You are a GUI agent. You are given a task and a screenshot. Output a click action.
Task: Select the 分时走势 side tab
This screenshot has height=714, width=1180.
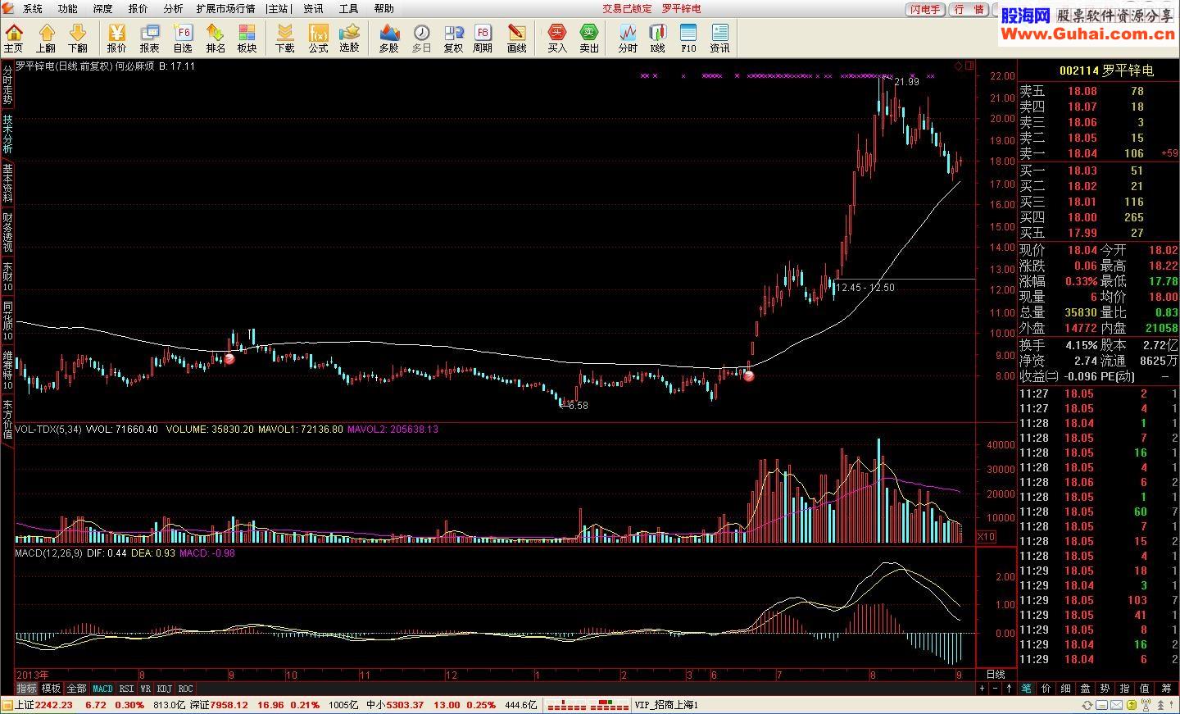pos(7,85)
